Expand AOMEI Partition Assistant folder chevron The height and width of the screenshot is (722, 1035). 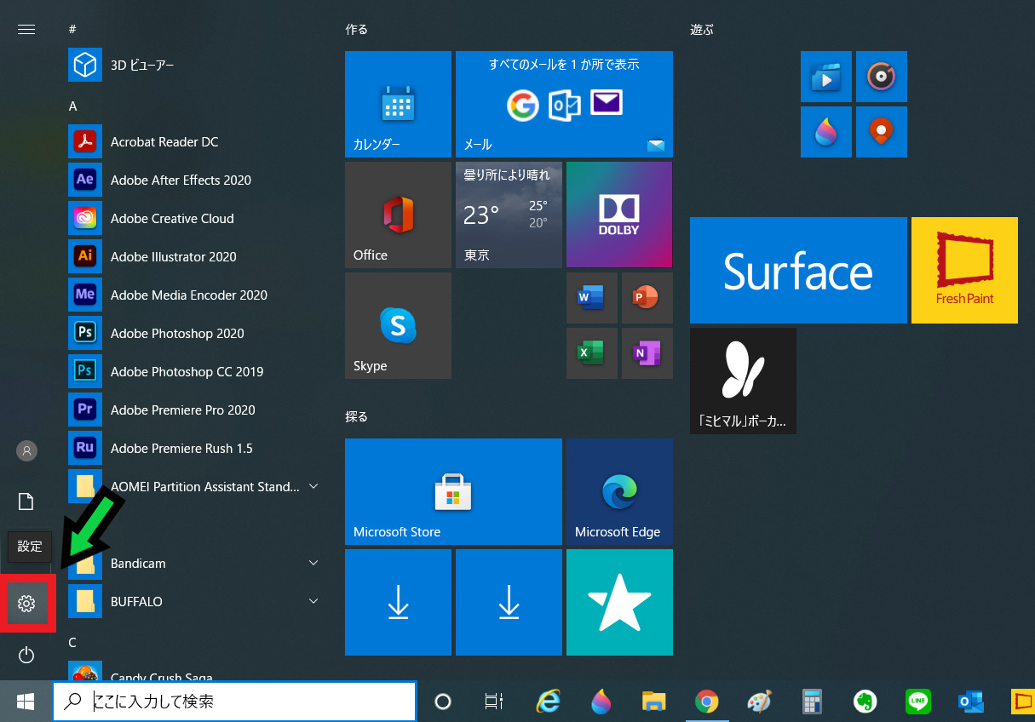point(313,486)
